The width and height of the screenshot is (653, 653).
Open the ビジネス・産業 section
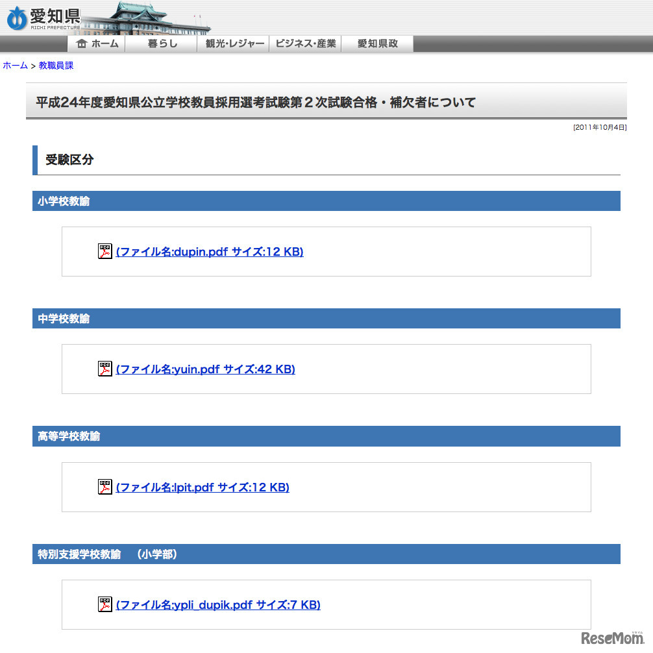[305, 43]
